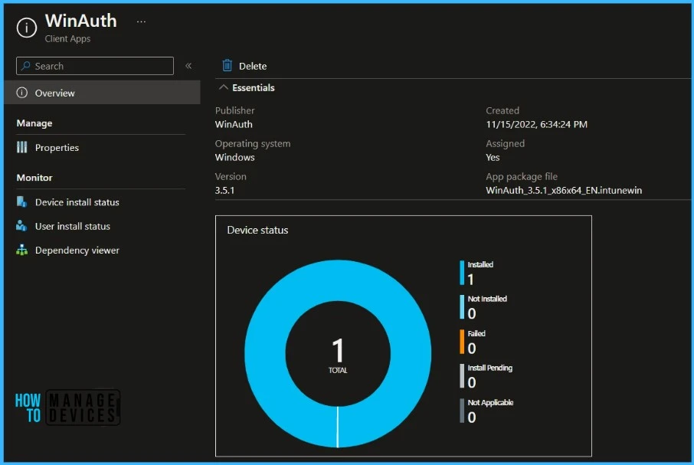Screen dimensions: 694x465
Task: Click the Delete button label
Action: pos(253,67)
